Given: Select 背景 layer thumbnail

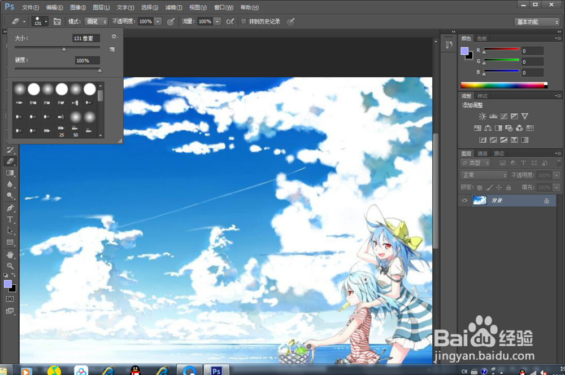Looking at the screenshot, I should pyautogui.click(x=480, y=201).
